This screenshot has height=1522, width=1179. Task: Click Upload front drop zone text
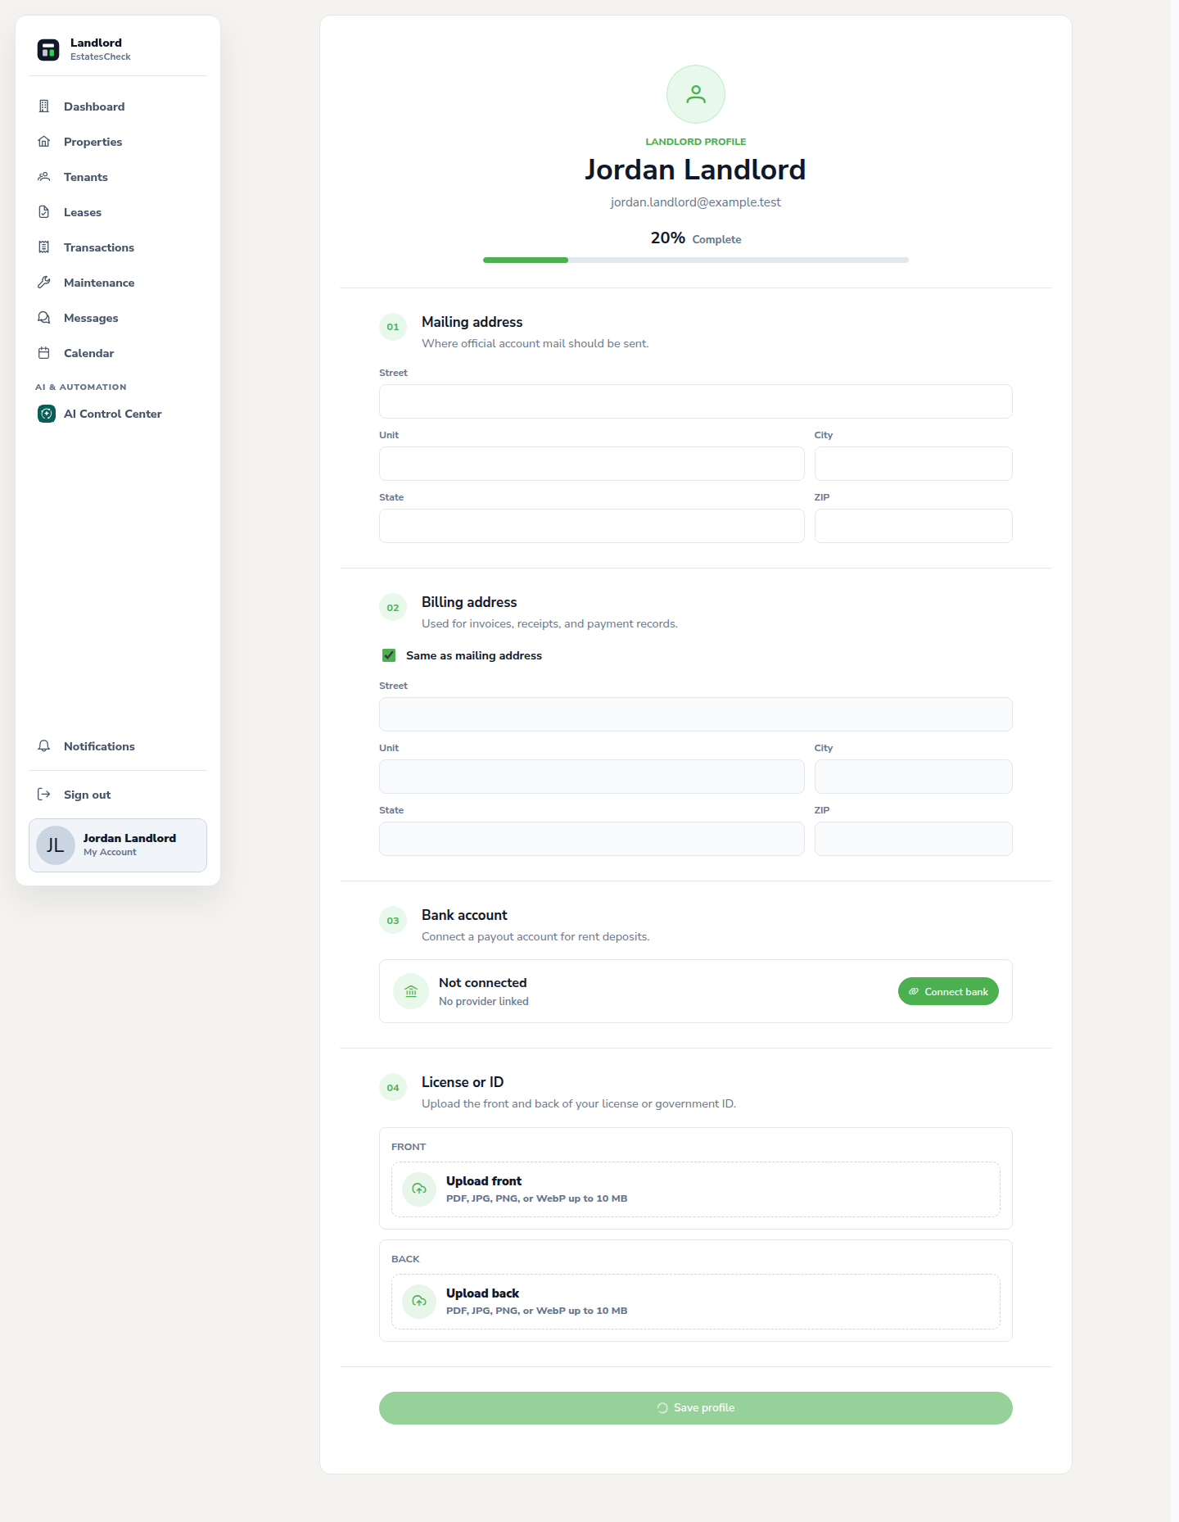pos(484,1181)
